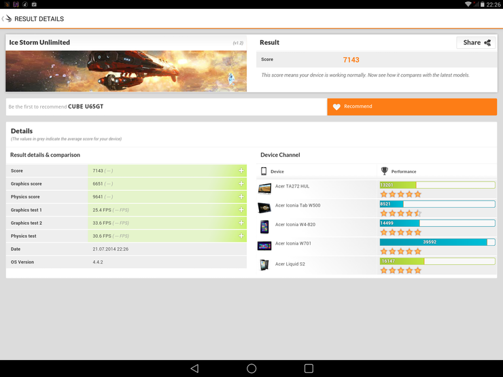Tap the 9641 physics score value
503x377 pixels.
tap(98, 197)
